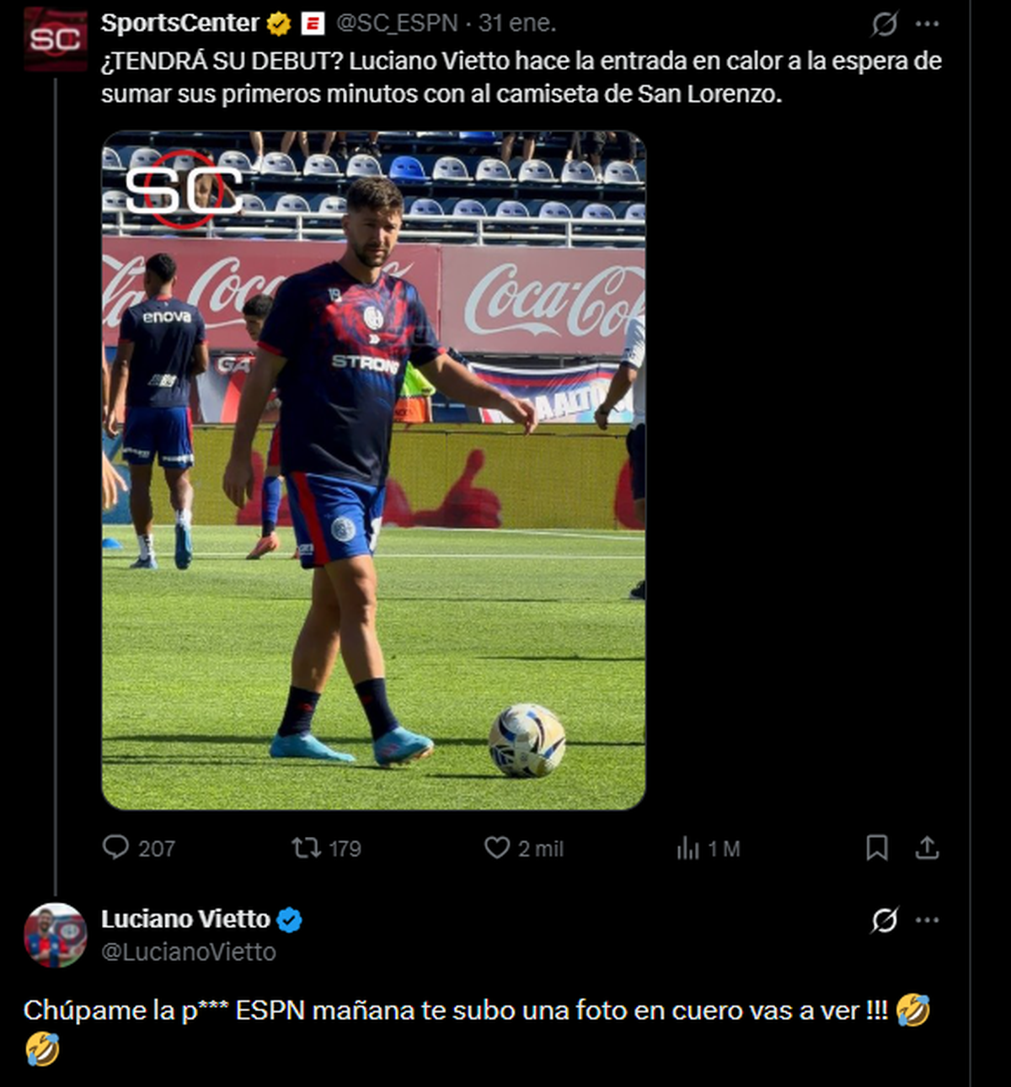Click the Luciano Vietto display name
1011x1087 pixels.
pos(185,919)
